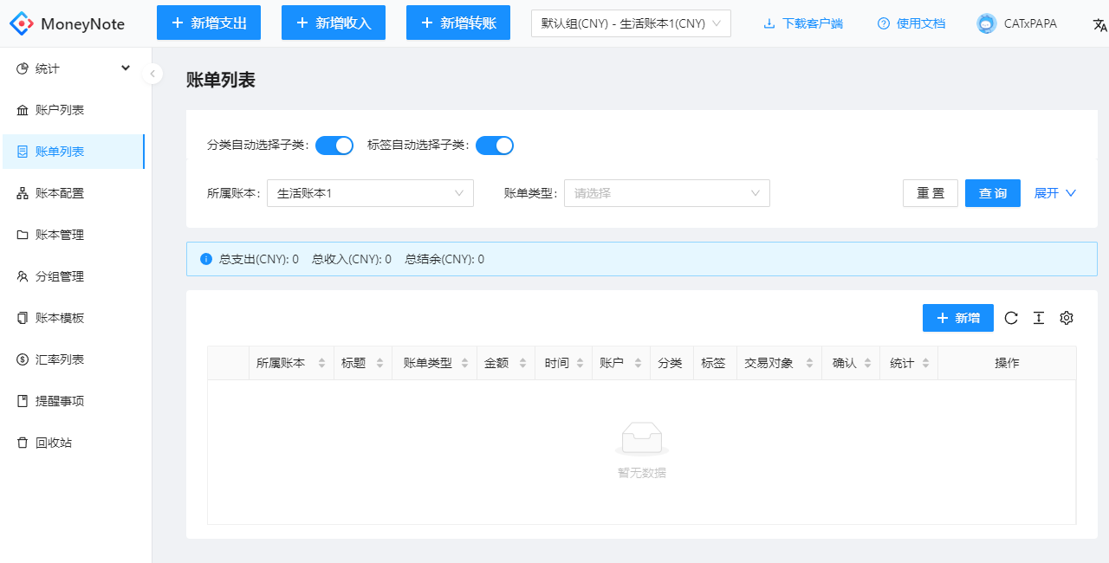The image size is (1109, 563).
Task: Sort by 账单类型 column sorter
Action: tap(465, 364)
